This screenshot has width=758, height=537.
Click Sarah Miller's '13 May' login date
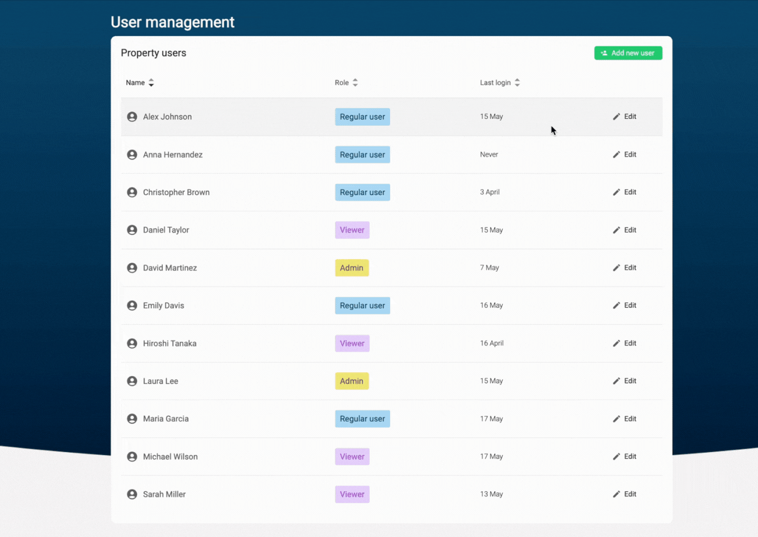tap(492, 494)
